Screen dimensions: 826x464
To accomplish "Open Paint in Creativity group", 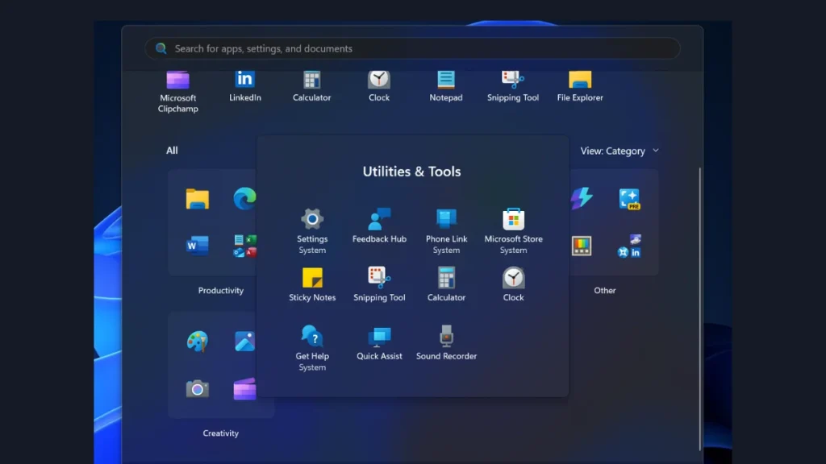I will pos(198,342).
